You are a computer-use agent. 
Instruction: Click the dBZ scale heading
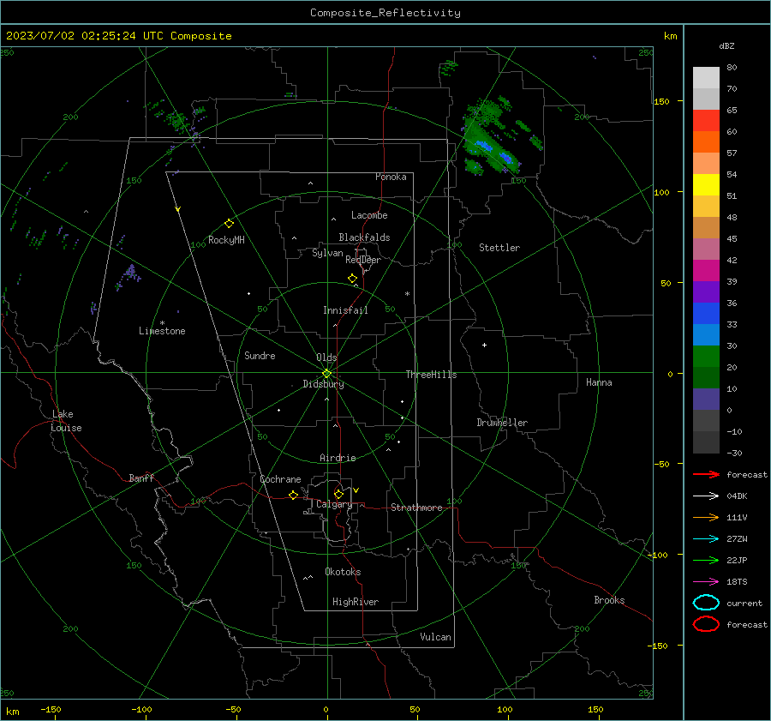click(x=726, y=46)
